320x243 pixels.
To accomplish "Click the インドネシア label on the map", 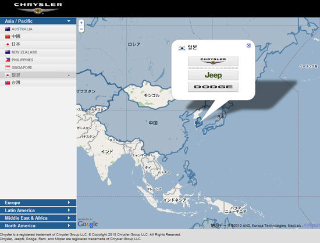I will click(x=175, y=200).
